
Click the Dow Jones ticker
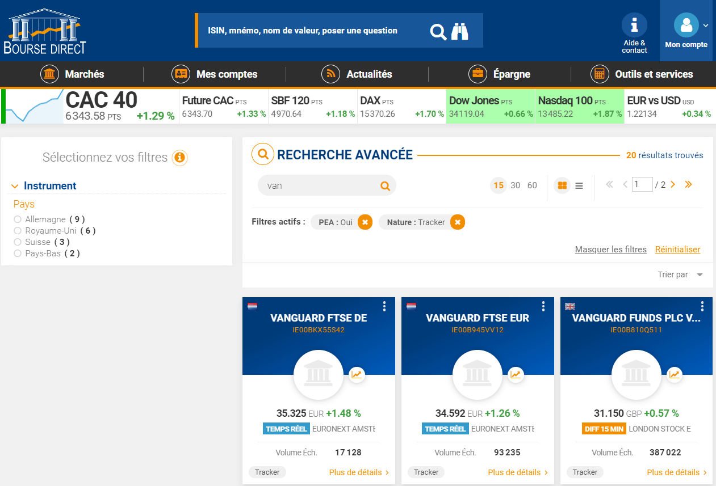tap(491, 107)
